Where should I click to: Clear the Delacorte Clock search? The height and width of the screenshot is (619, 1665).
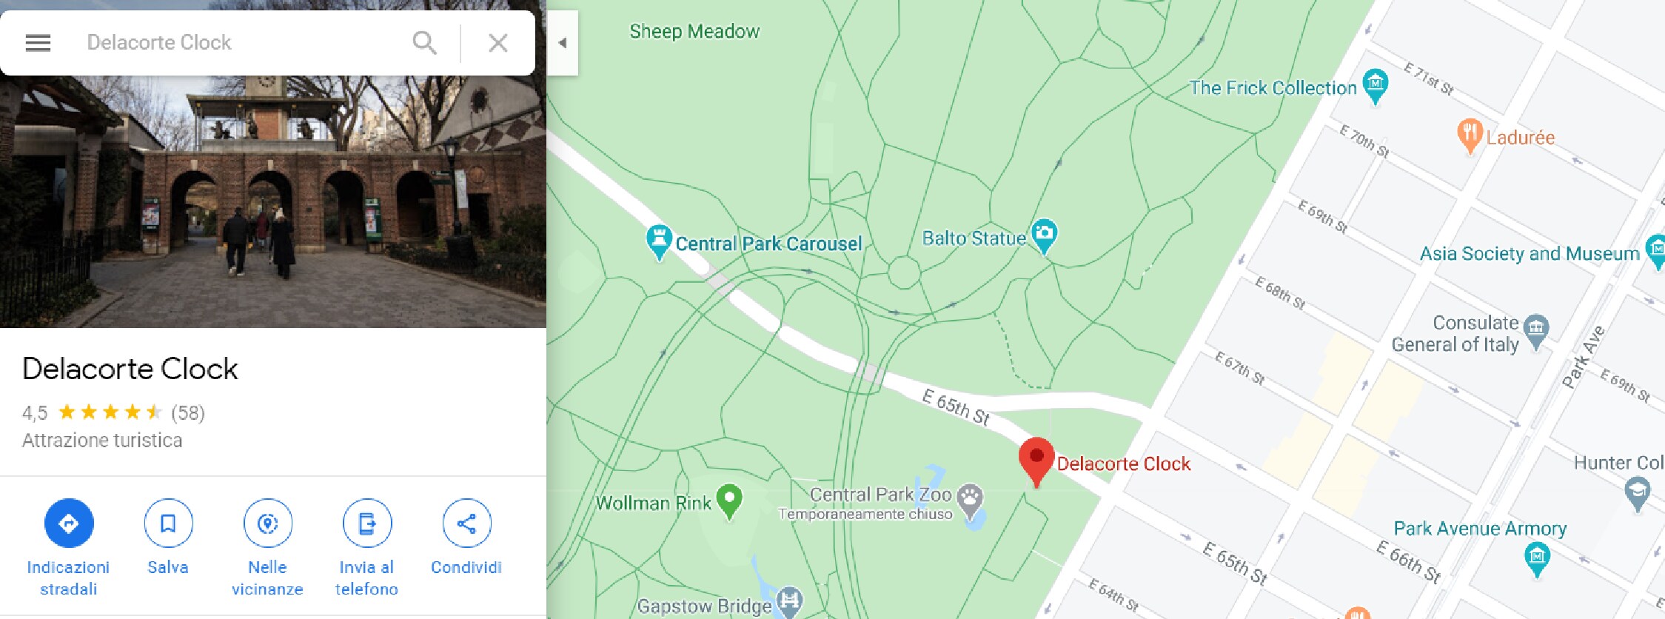pos(498,43)
